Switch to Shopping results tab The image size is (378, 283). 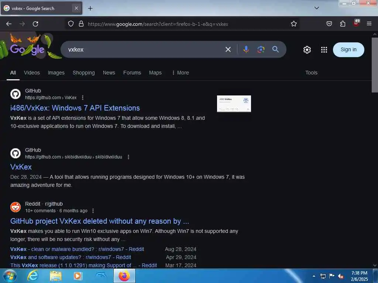tap(84, 73)
